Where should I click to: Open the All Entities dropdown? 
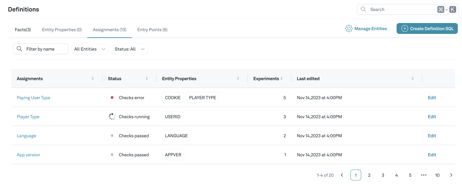tap(90, 49)
